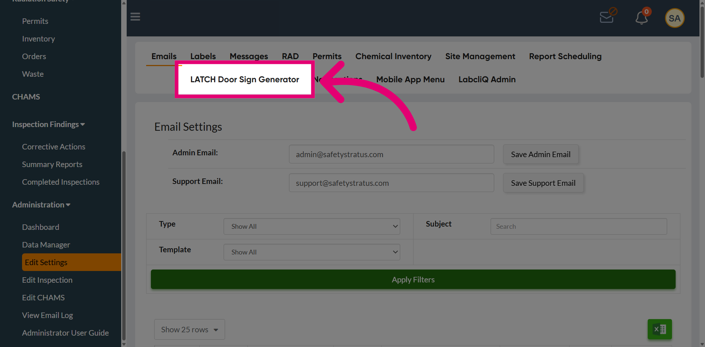Click the Apply Filters button
The height and width of the screenshot is (347, 705).
413,279
